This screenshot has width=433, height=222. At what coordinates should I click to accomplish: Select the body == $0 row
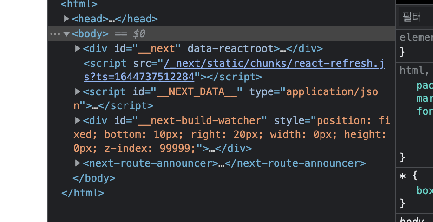coord(222,34)
